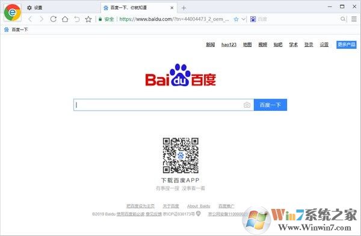
Task: Click the Baidu app QR code
Action: tap(180, 155)
